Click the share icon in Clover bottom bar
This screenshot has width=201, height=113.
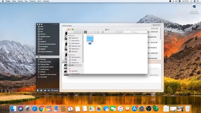(x=49, y=90)
